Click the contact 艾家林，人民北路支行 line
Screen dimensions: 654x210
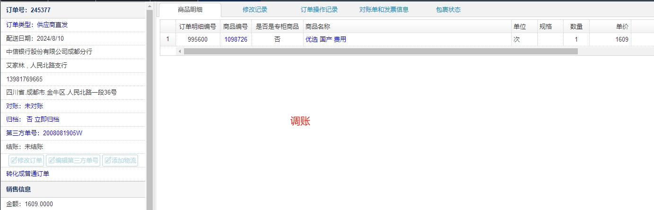(37, 65)
